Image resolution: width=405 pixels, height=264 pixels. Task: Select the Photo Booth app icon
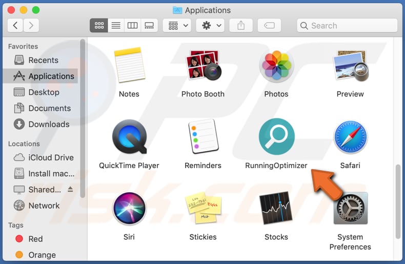[203, 67]
